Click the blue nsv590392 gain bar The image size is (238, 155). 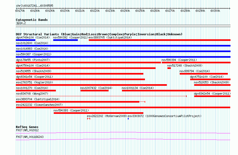point(66,40)
